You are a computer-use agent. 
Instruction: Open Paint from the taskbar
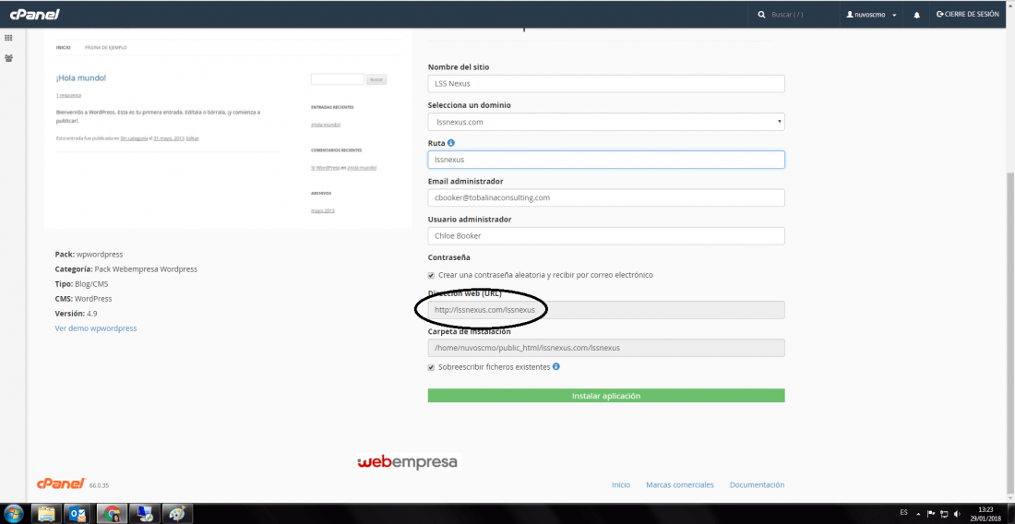coord(177,514)
